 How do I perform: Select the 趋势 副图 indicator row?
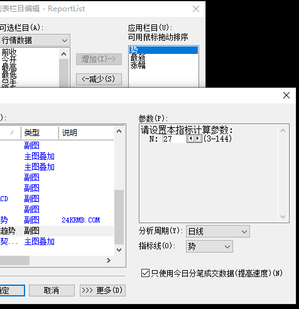[57, 231]
